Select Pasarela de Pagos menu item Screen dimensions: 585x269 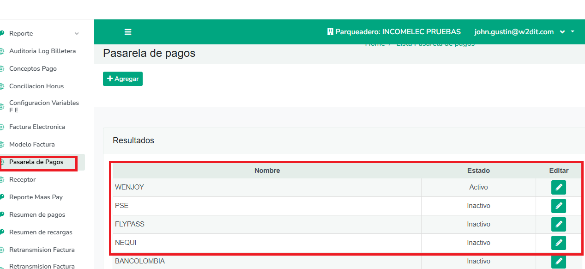tap(36, 162)
